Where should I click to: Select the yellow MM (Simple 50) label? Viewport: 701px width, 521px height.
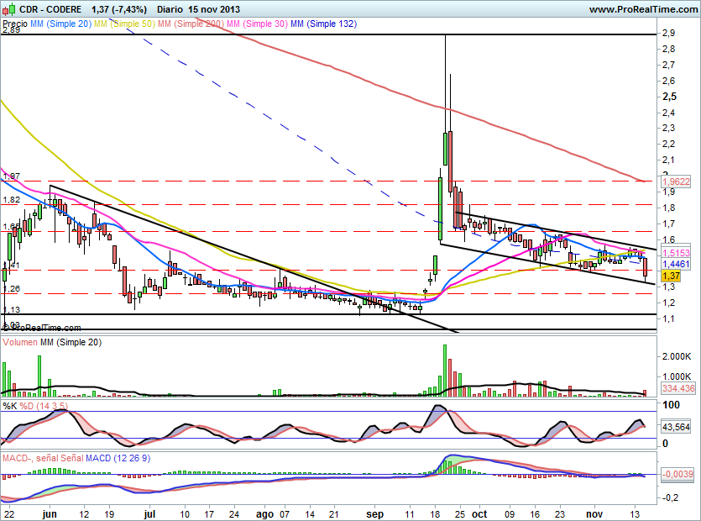(123, 25)
